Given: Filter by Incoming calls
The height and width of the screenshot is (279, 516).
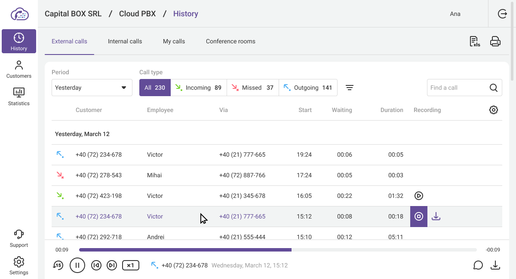Looking at the screenshot, I should tap(198, 88).
